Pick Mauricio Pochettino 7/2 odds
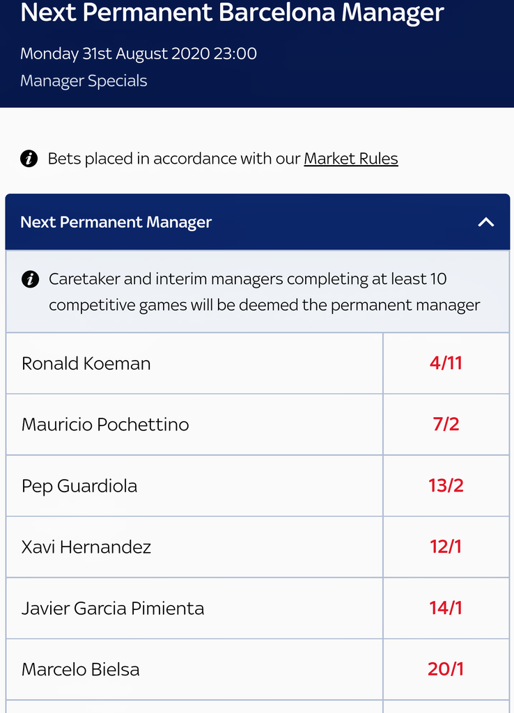This screenshot has width=514, height=713. click(446, 425)
